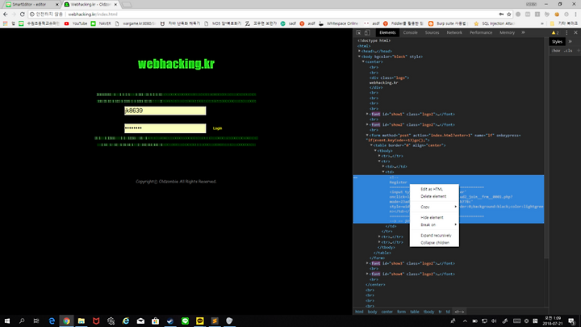Expand the font id=show3 node

[x=367, y=263]
